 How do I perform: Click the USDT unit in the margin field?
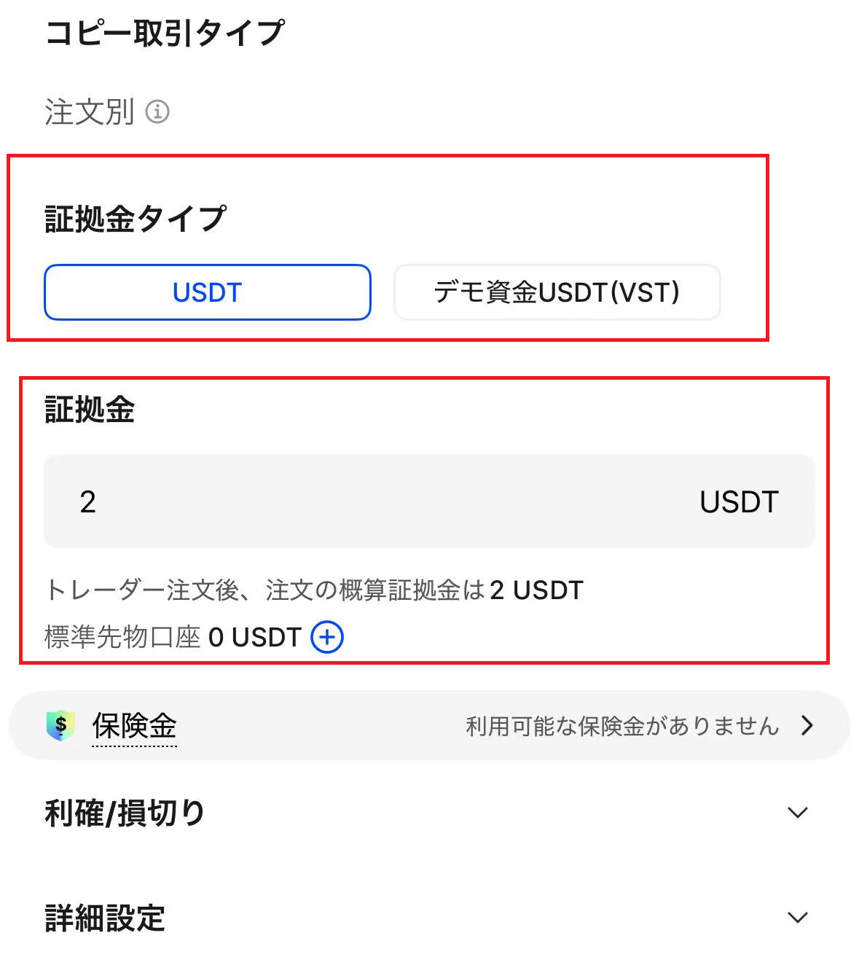(x=739, y=501)
